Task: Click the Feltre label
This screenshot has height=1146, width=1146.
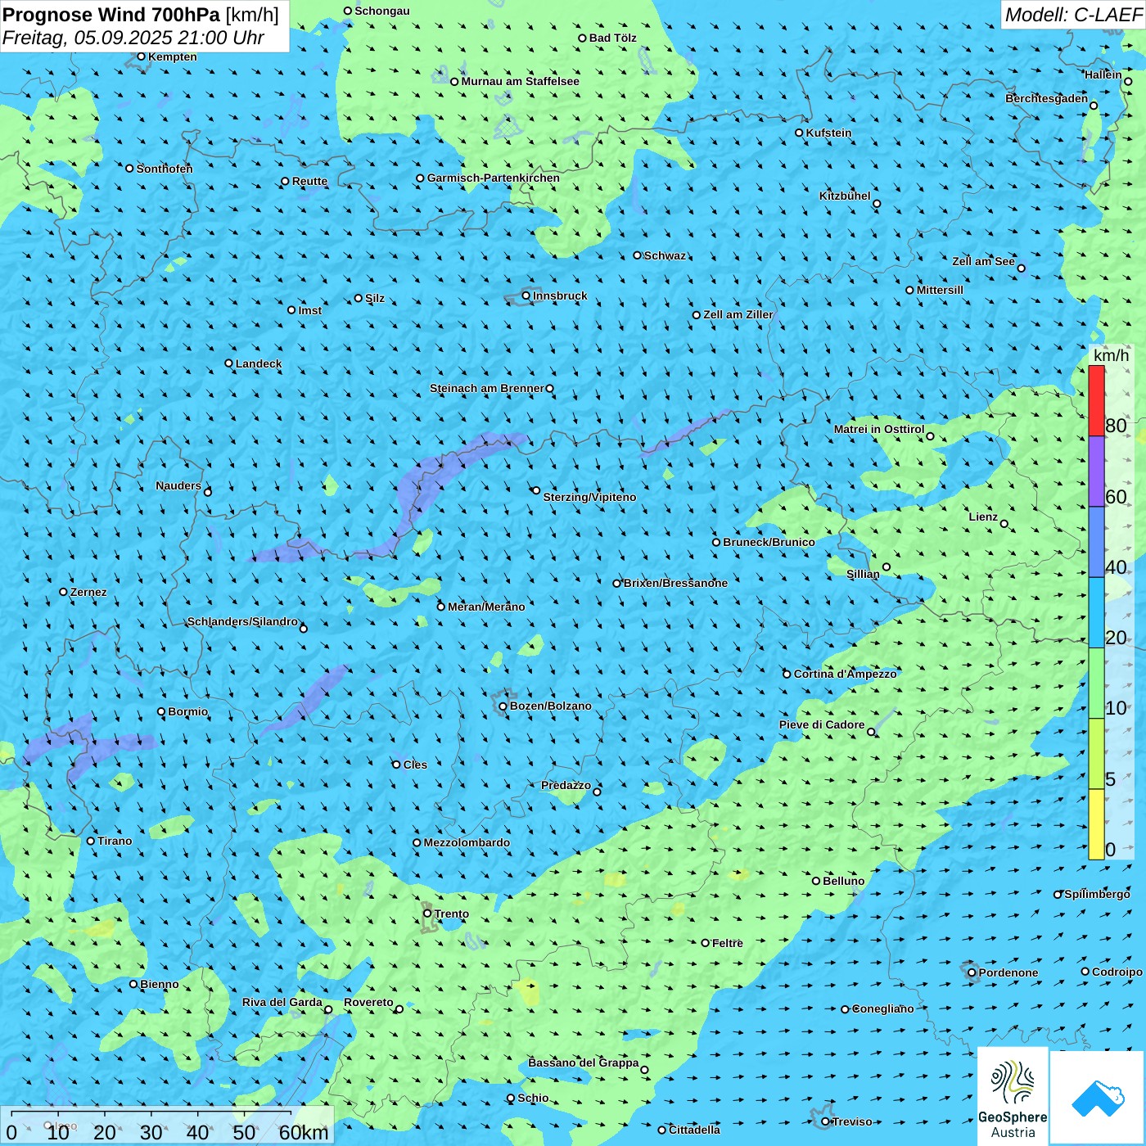Action: coord(727,943)
